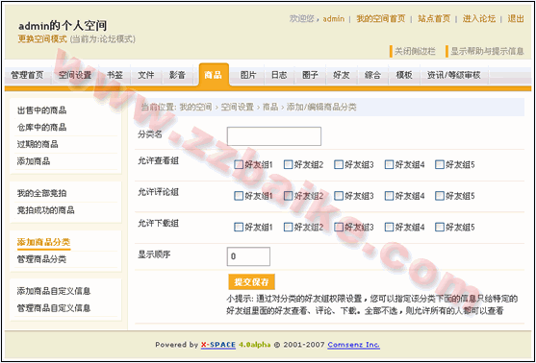Open 添加商品自定义信息 sidebar link
536x363 pixels.
[x=54, y=291]
